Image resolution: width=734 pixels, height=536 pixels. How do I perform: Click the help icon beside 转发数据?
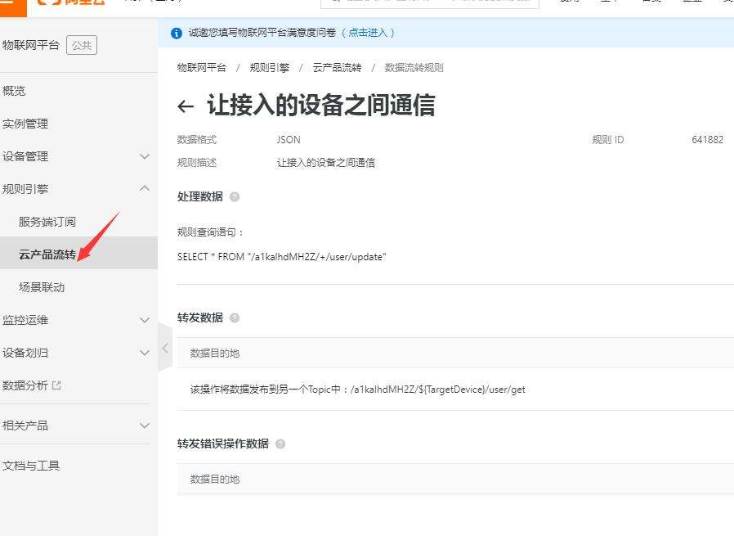click(235, 318)
